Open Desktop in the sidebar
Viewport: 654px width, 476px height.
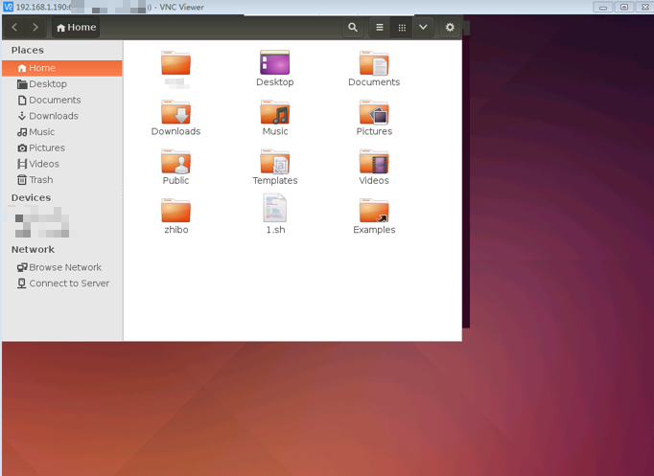coord(62,84)
